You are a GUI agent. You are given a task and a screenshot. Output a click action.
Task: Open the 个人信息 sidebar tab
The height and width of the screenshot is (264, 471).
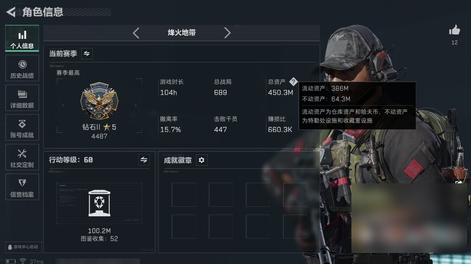[22, 38]
